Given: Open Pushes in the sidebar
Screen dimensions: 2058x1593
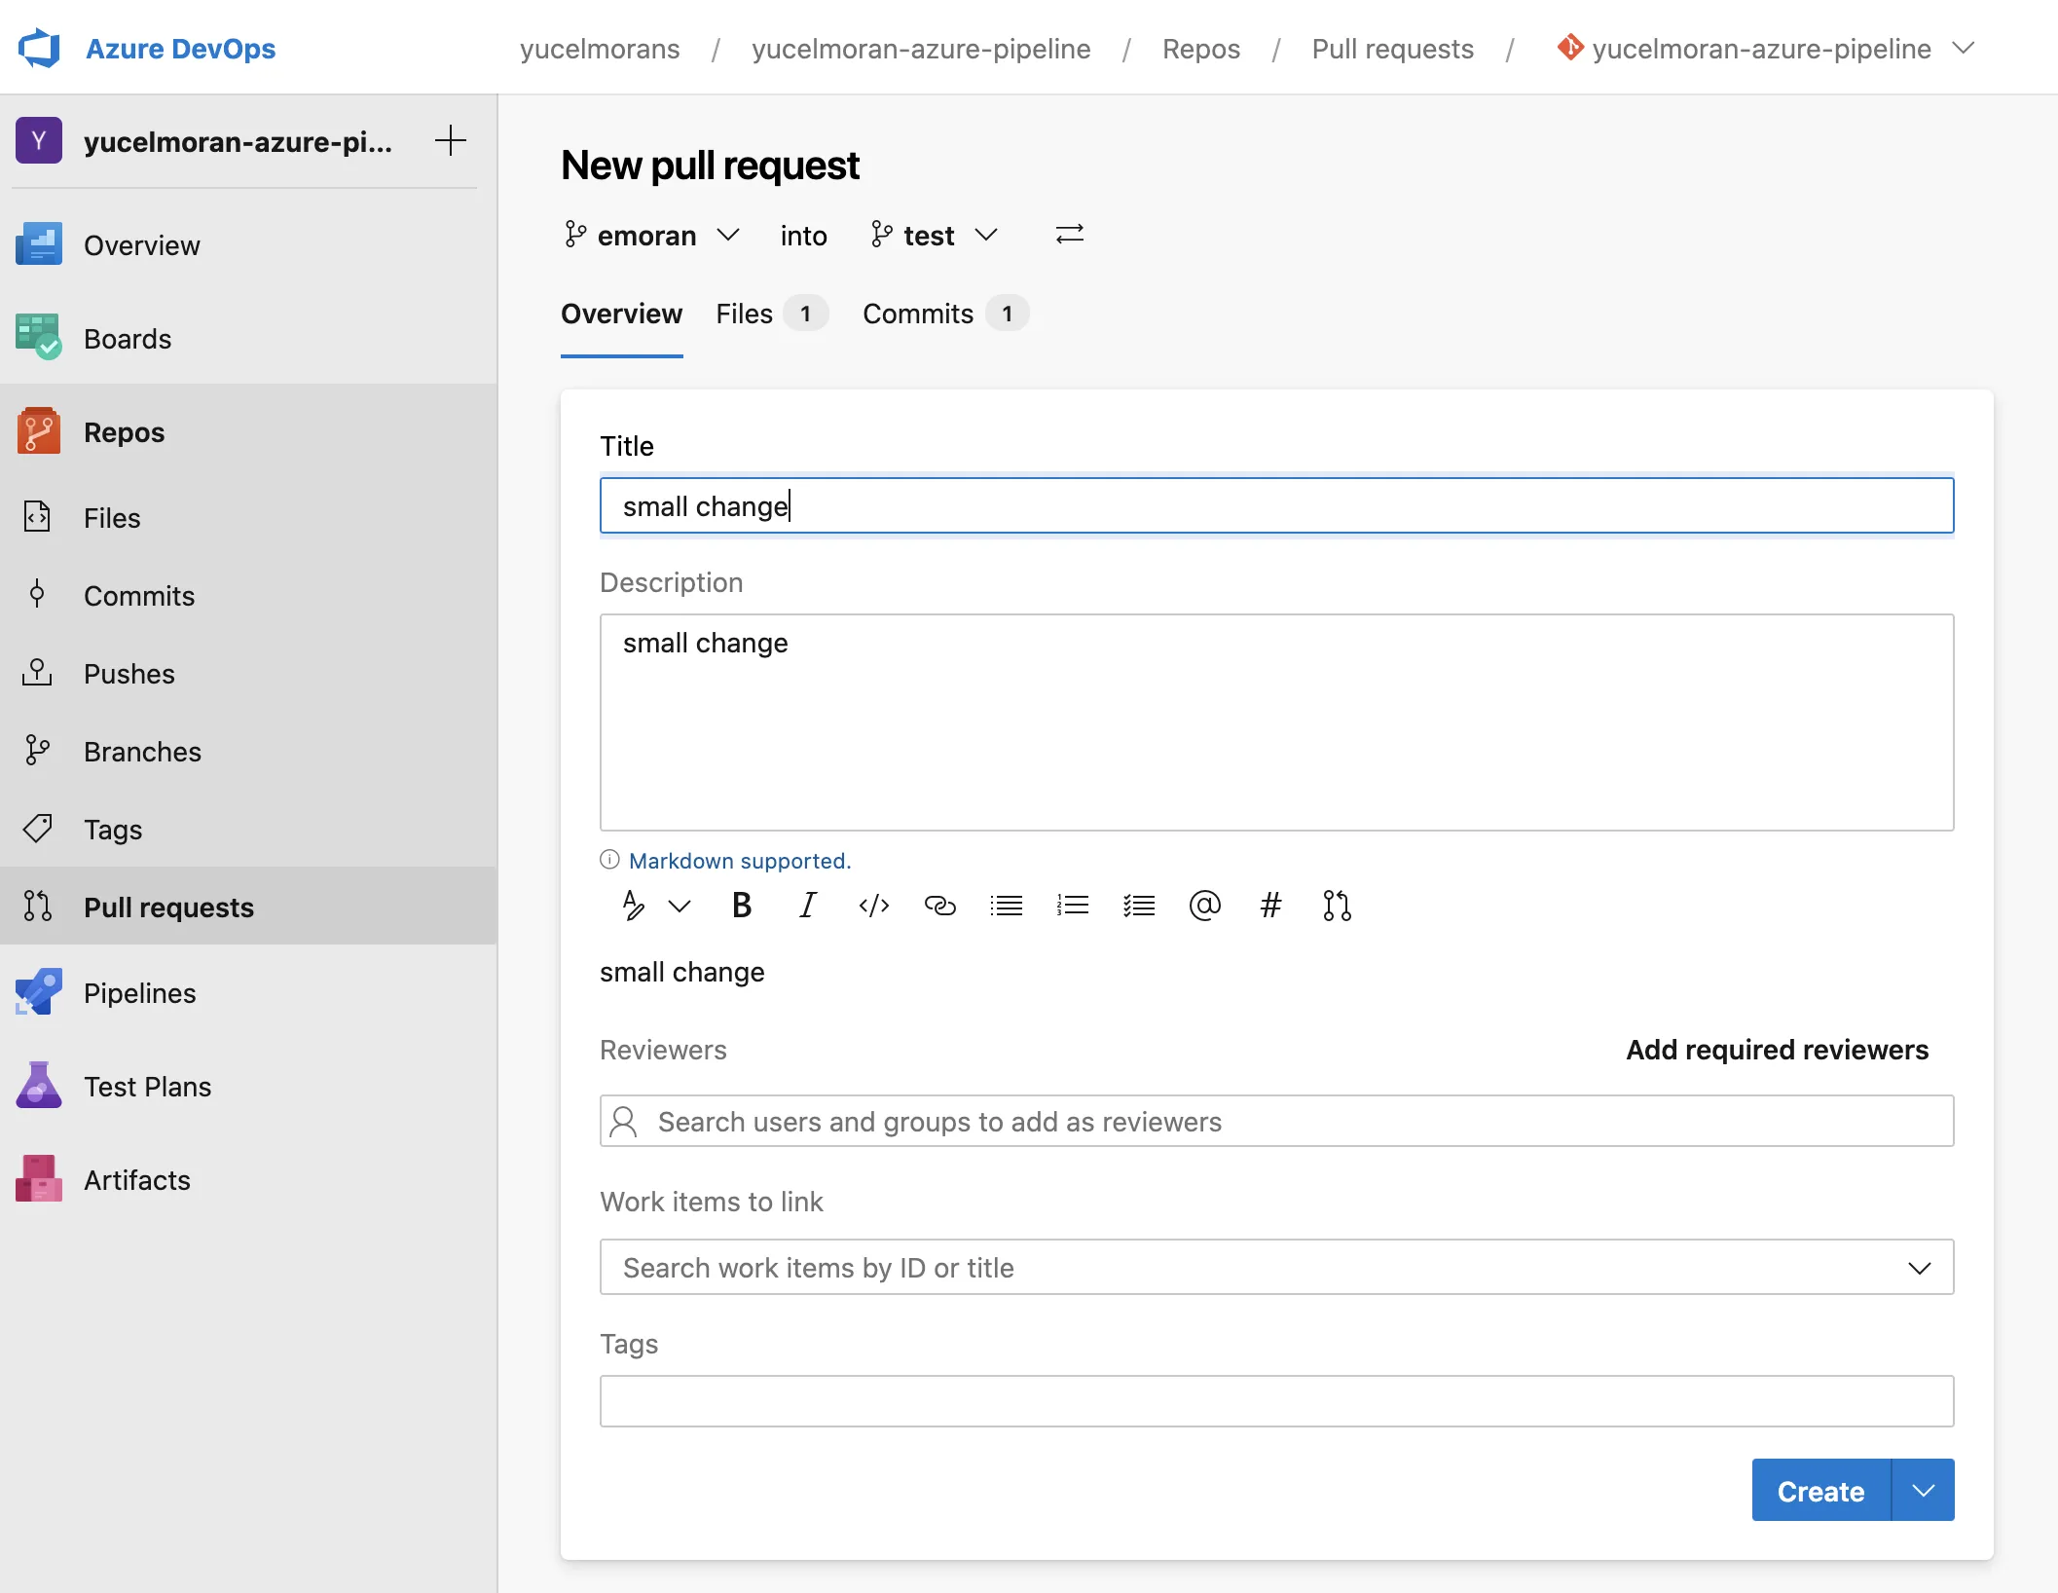Looking at the screenshot, I should (129, 673).
